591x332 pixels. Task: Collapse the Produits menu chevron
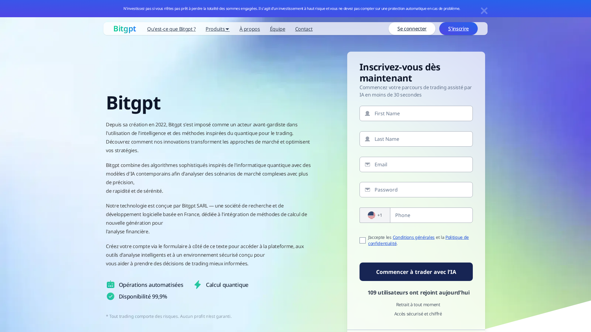point(228,29)
